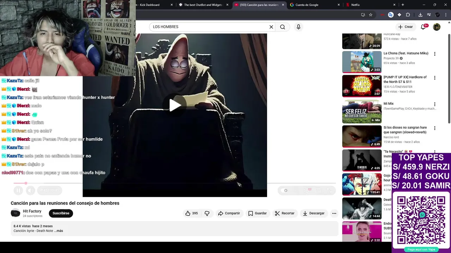This screenshot has height=253, width=451.
Task: Click Compartir to share the video
Action: click(x=229, y=213)
